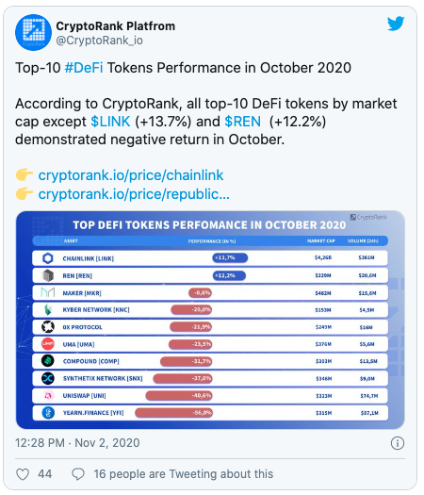Click the Chainlink hexagon logo in chart
This screenshot has width=424, height=495.
tap(48, 258)
